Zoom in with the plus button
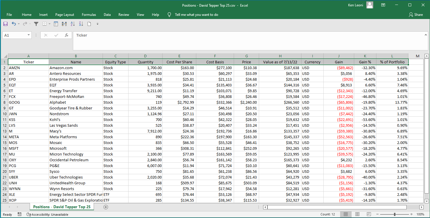Viewport: 430px width, 218px height. click(411, 214)
